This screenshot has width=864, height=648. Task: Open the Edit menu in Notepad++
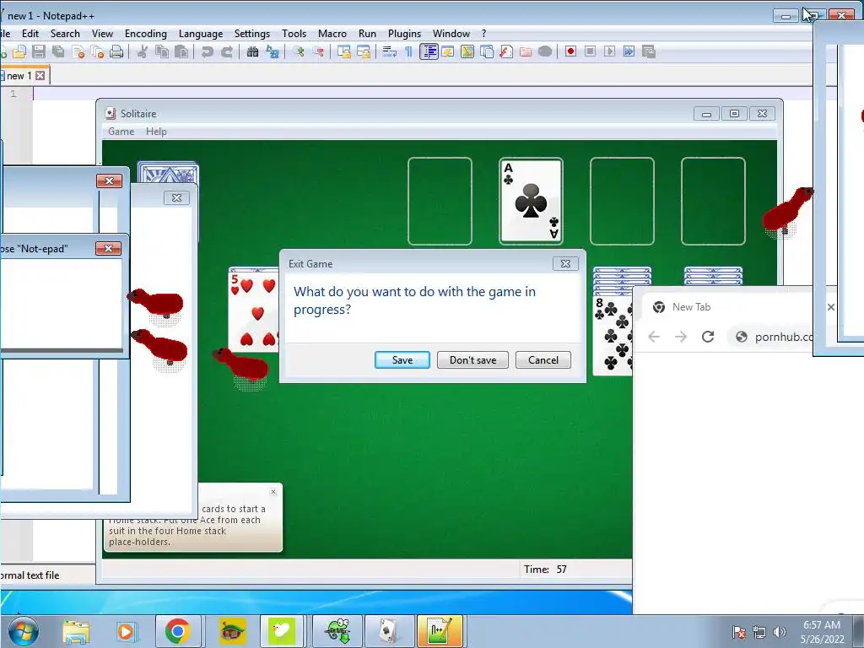pyautogui.click(x=30, y=34)
